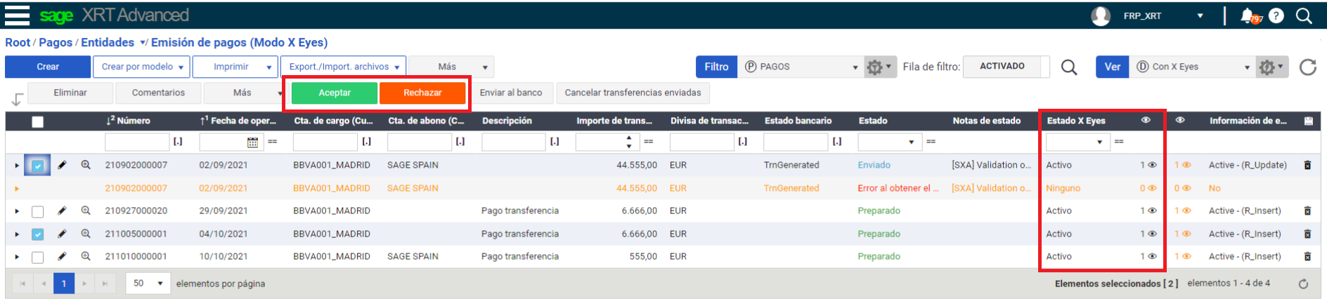Click the Número filter input field

[x=137, y=142]
